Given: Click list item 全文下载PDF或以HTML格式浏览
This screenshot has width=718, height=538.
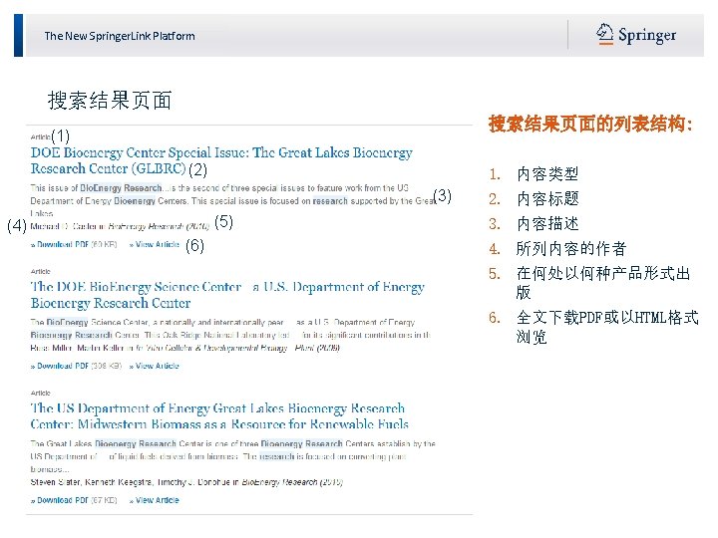Looking at the screenshot, I should 607,327.
